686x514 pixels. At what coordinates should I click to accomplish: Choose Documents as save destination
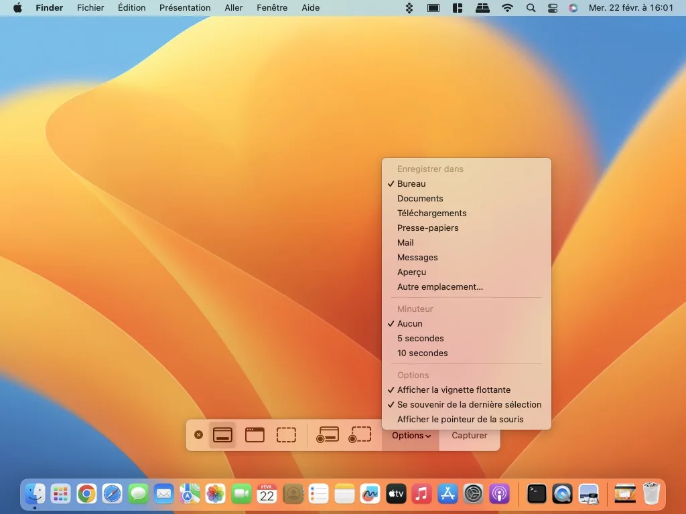(420, 198)
